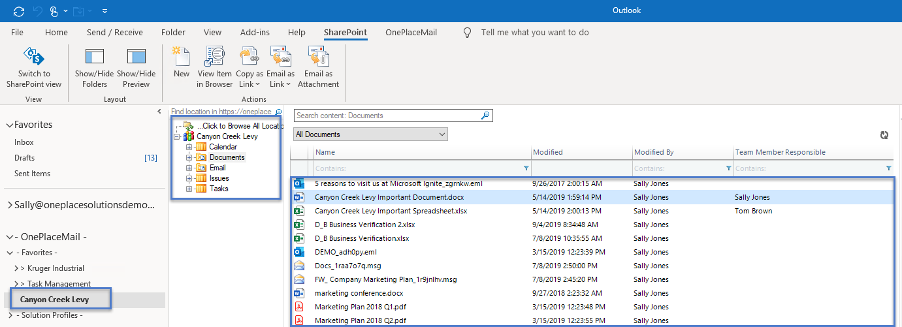Image resolution: width=902 pixels, height=327 pixels.
Task: Select the Documents library in tree
Action: pyautogui.click(x=227, y=157)
